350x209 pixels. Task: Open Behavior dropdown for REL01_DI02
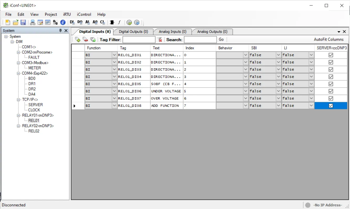coord(245,62)
